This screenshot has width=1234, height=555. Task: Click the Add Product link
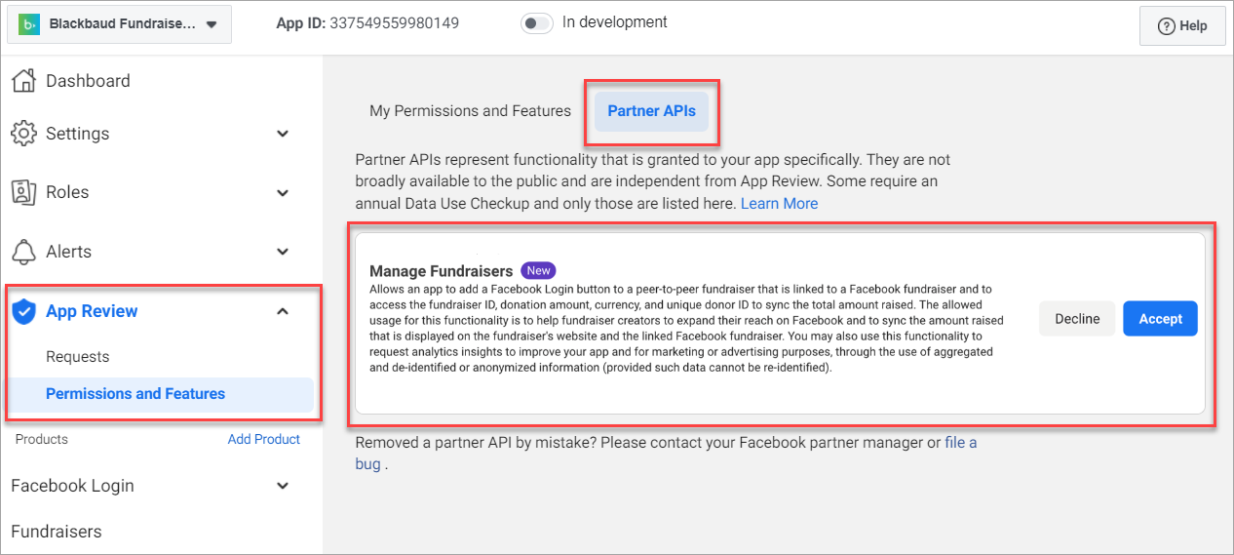(x=264, y=440)
